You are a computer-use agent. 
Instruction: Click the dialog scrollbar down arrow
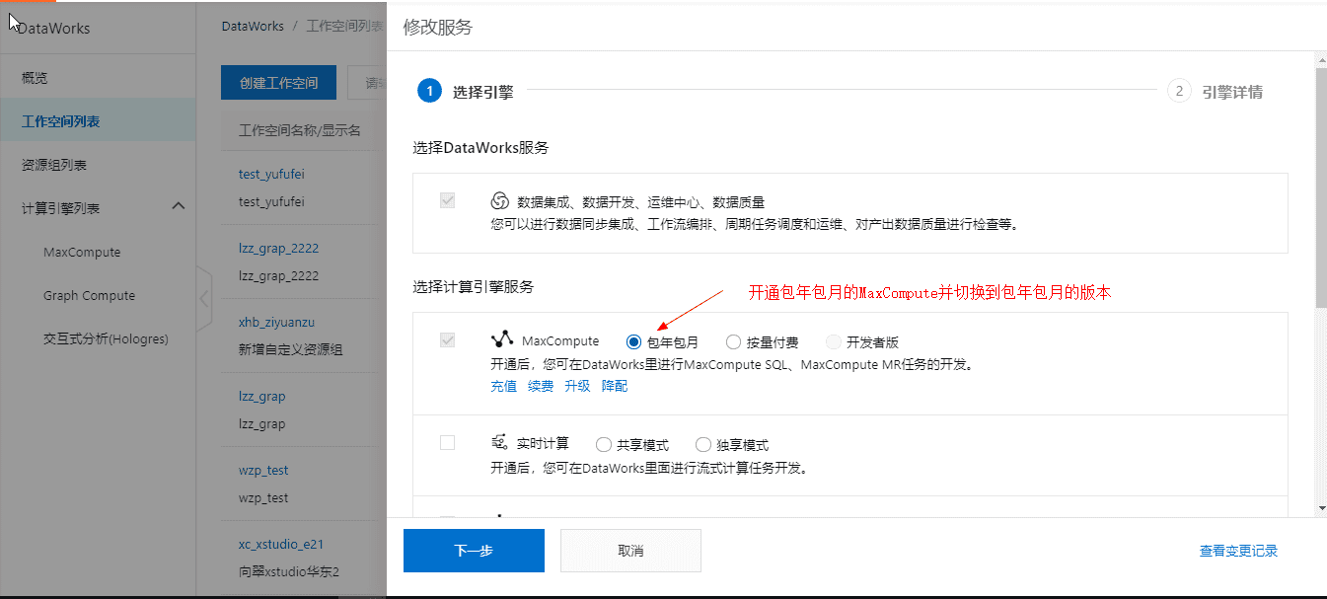1321,508
